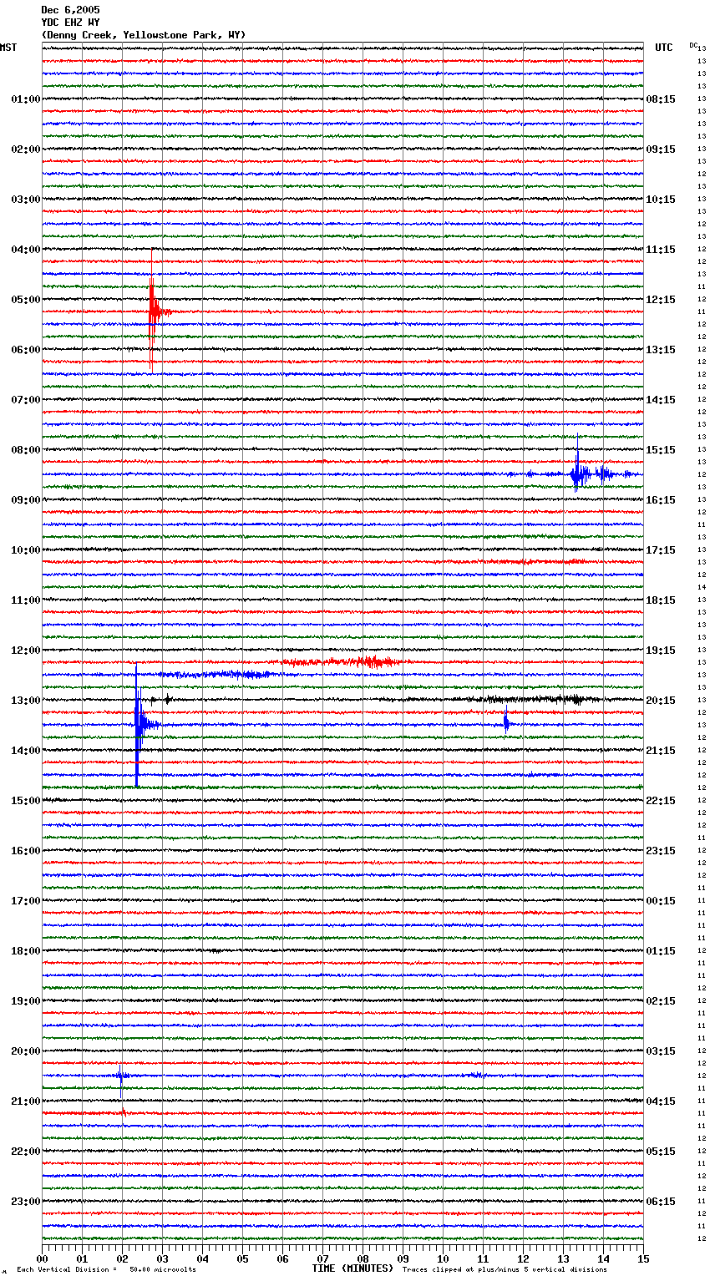
Task: Click the UTC time label "02:15"
Action: (x=661, y=1001)
